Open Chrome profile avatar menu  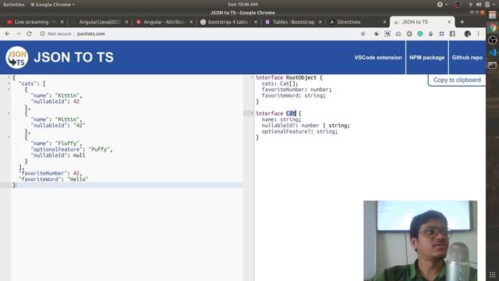pos(467,34)
